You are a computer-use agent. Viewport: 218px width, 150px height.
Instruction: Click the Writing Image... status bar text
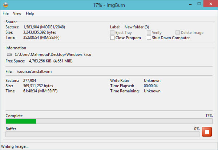coord(15,146)
